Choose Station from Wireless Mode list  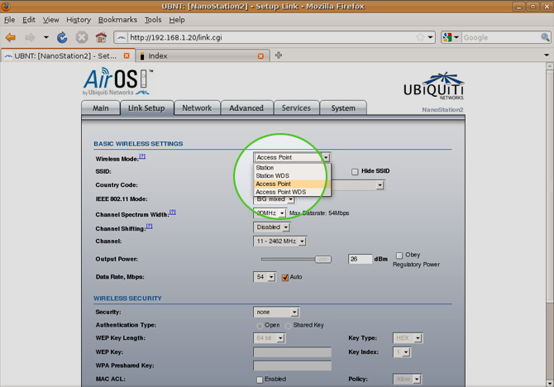tap(293, 168)
